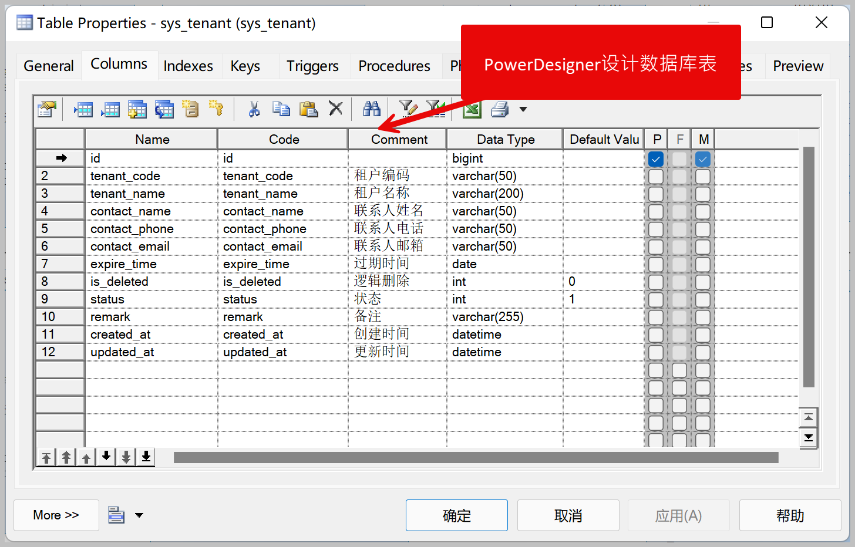Open the Preview tab
Image resolution: width=855 pixels, height=547 pixels.
(x=797, y=66)
